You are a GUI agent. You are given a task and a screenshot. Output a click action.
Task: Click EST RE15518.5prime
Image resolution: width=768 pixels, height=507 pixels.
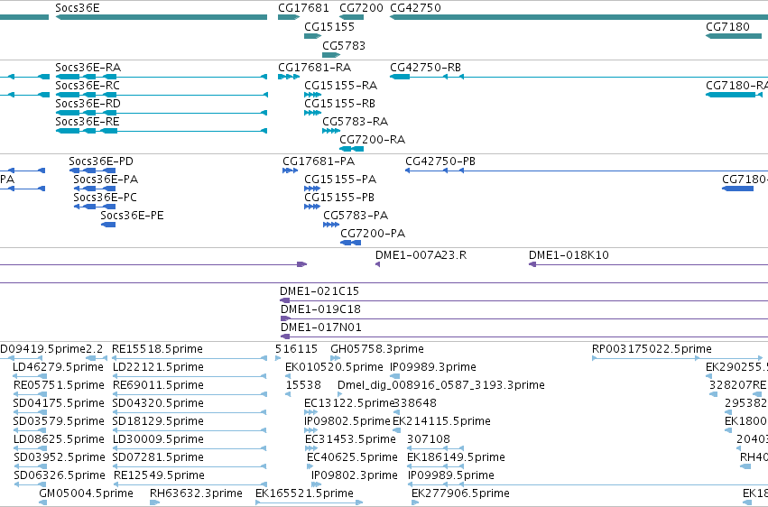click(x=157, y=349)
